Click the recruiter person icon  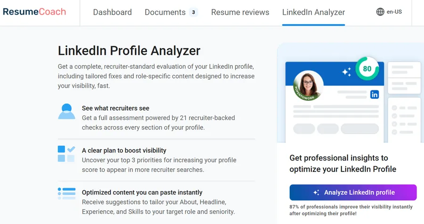(66, 112)
